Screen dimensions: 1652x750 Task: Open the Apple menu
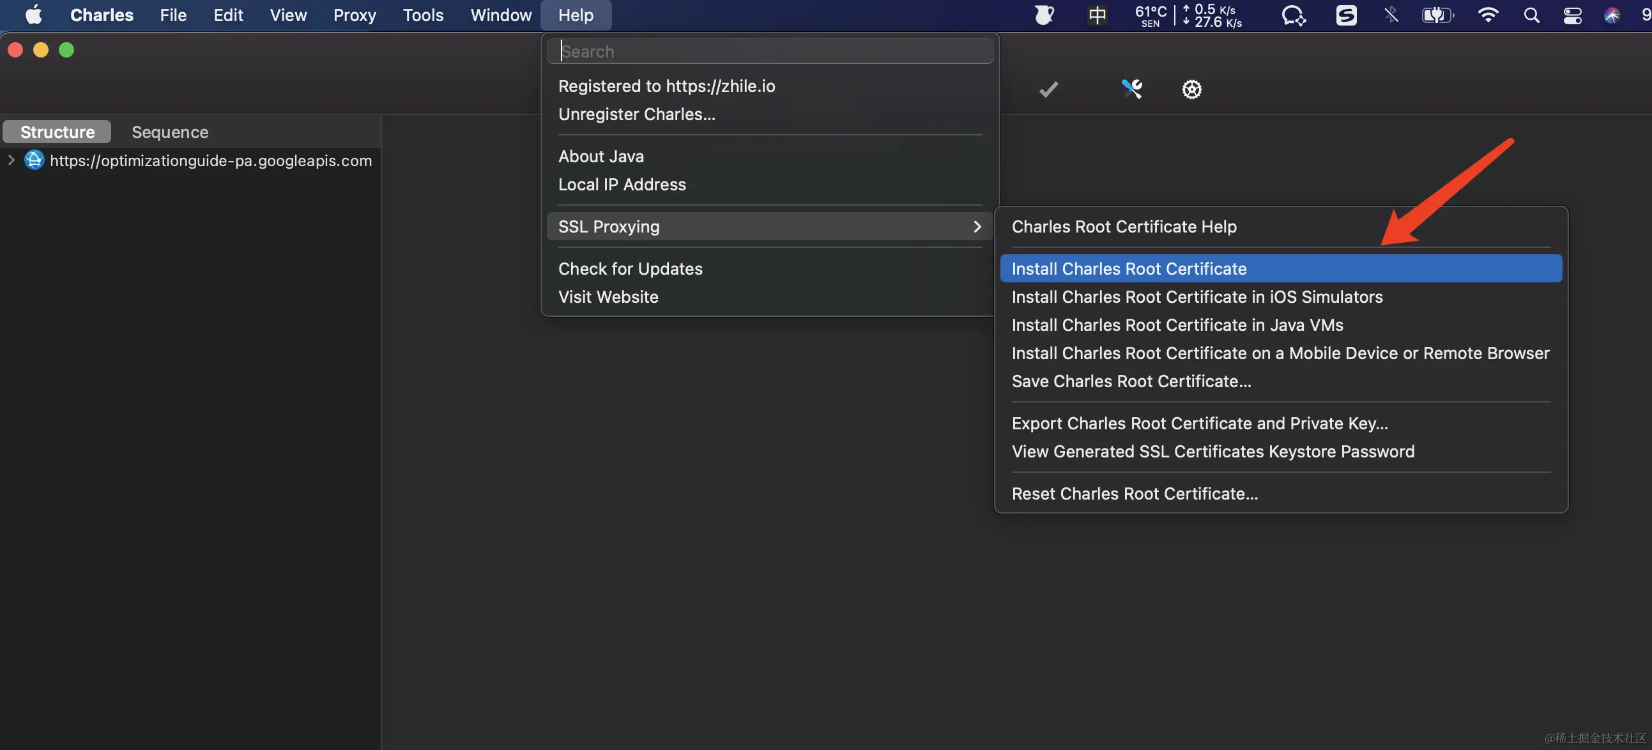[33, 15]
